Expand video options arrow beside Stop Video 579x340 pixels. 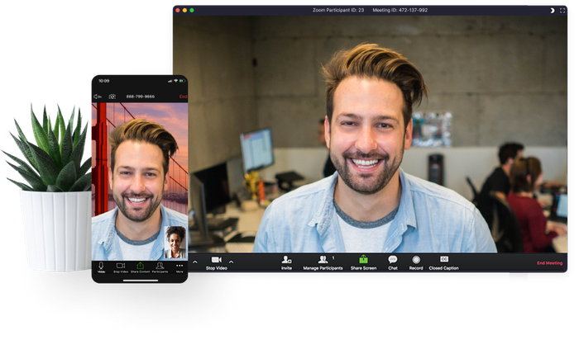pos(231,262)
